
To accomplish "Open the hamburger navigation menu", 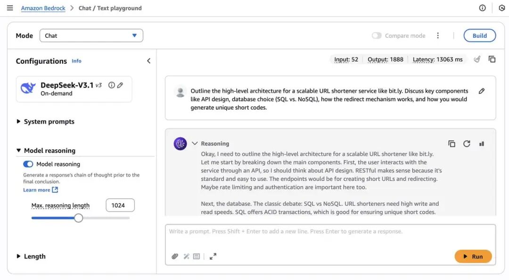I will [x=10, y=8].
